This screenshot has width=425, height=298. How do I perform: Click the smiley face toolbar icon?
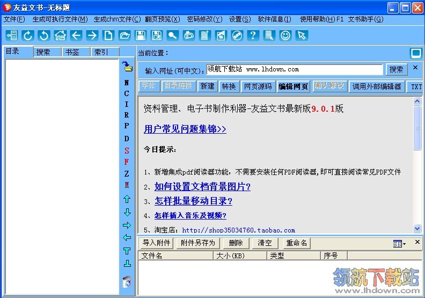(x=285, y=35)
